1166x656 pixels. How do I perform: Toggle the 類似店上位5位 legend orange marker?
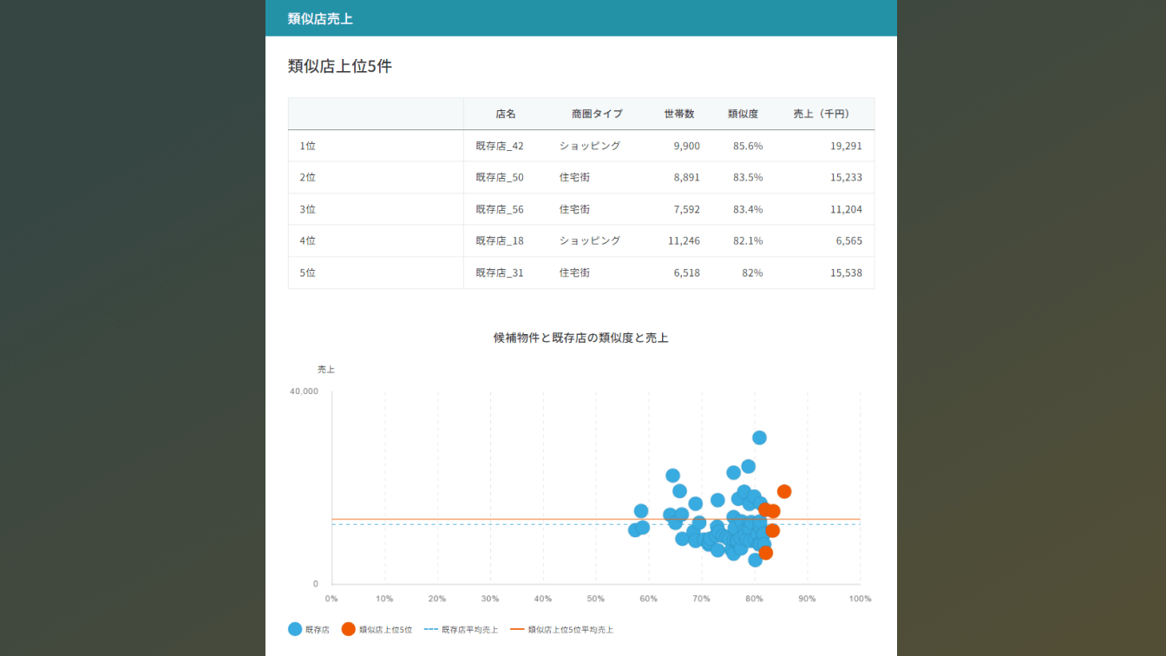(349, 629)
